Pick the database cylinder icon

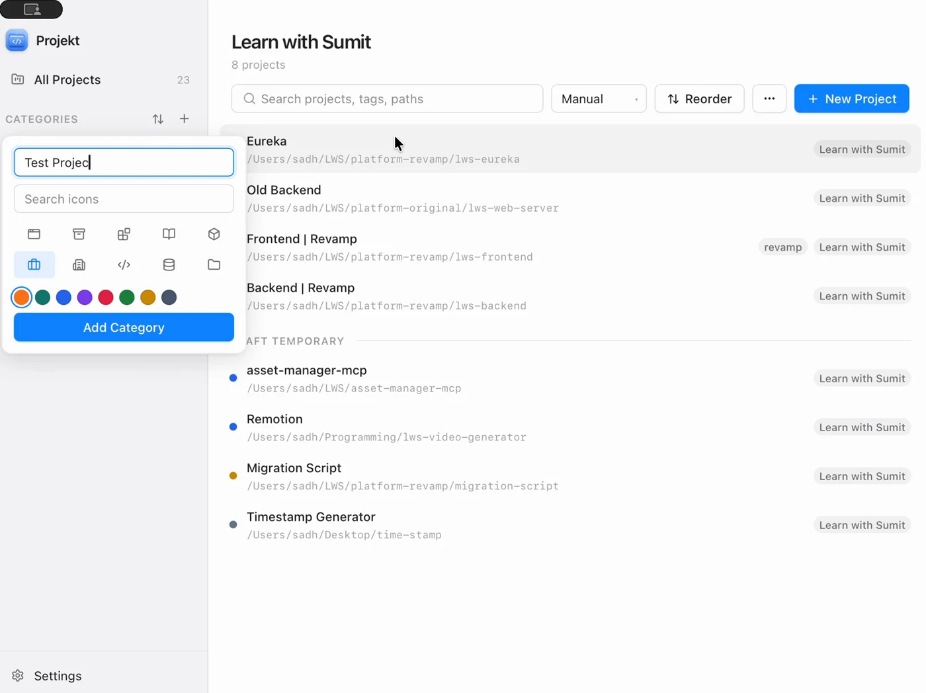click(x=169, y=265)
